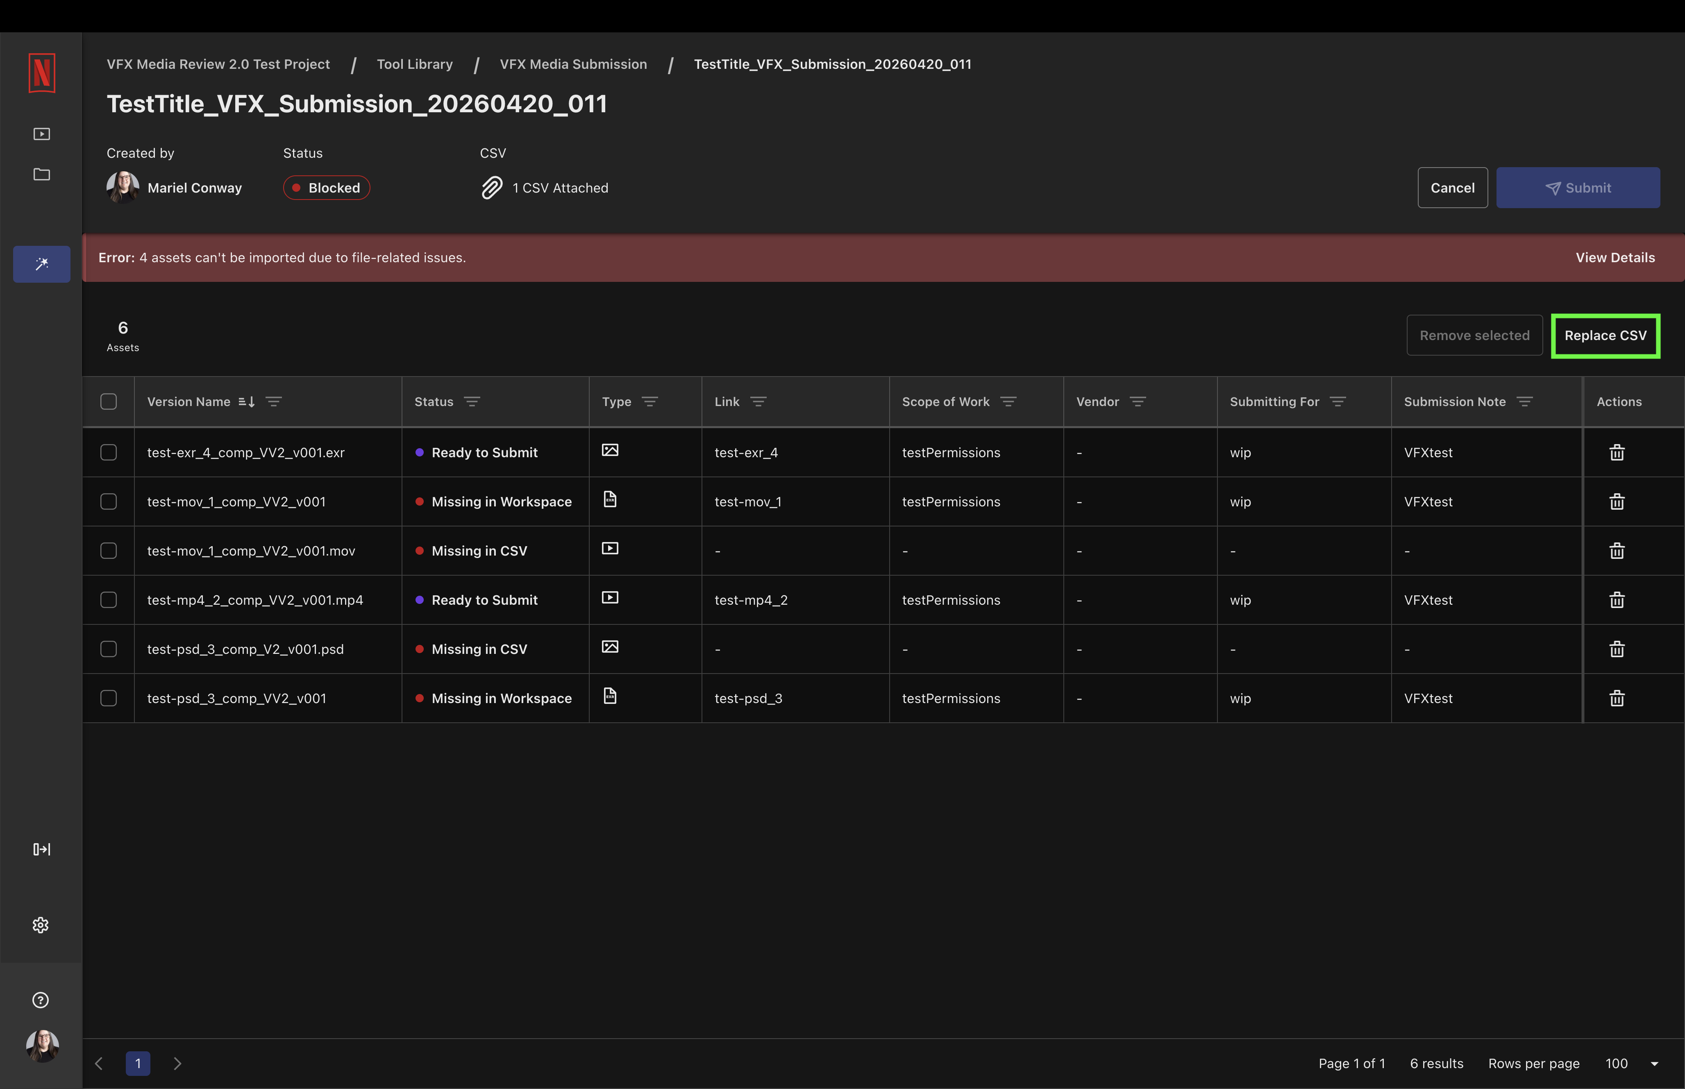Go to next page arrow
Screen dimensions: 1685x1089
coord(177,1064)
